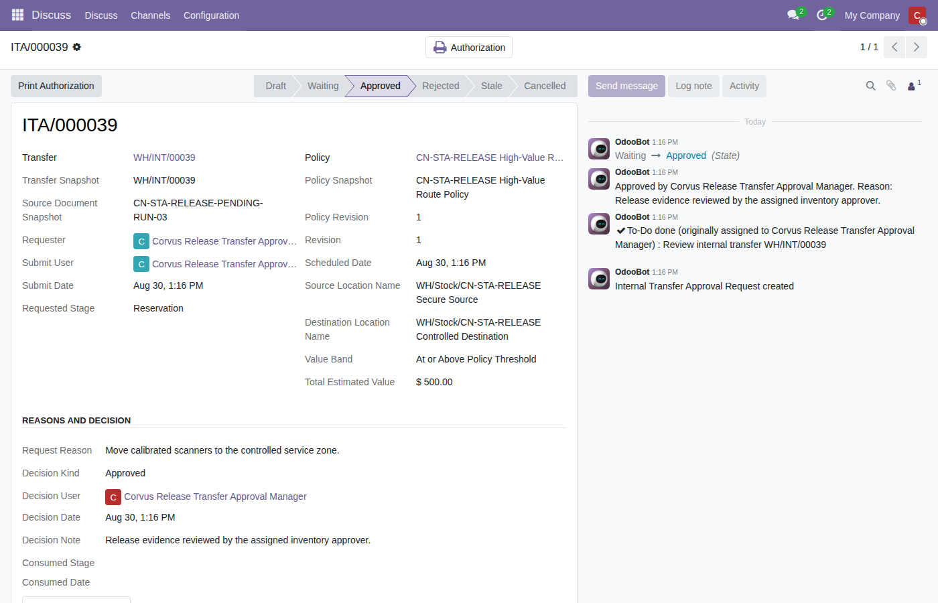Click OdooBot avatar on the state change message

click(x=599, y=149)
